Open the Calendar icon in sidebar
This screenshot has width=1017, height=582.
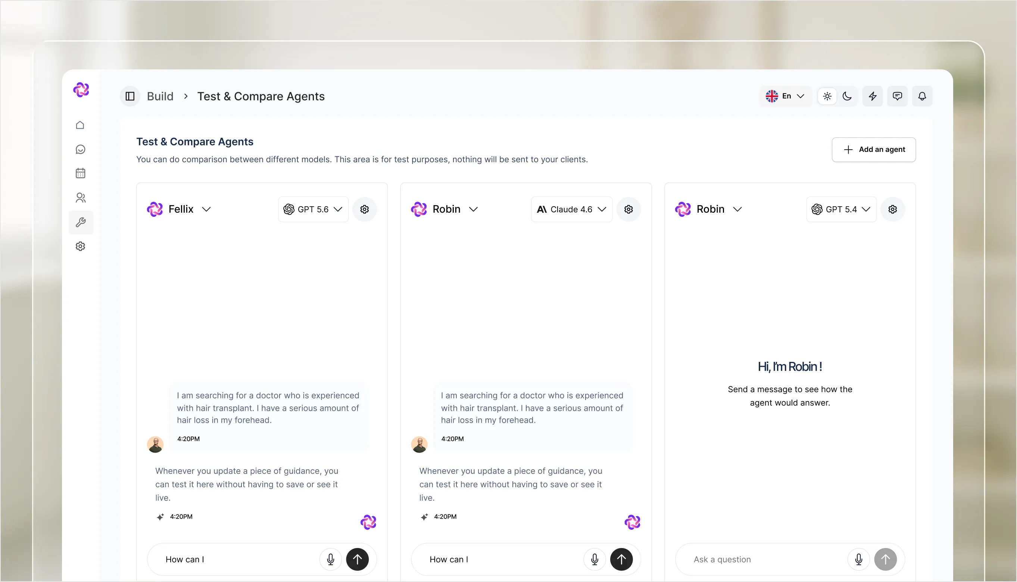coord(80,173)
